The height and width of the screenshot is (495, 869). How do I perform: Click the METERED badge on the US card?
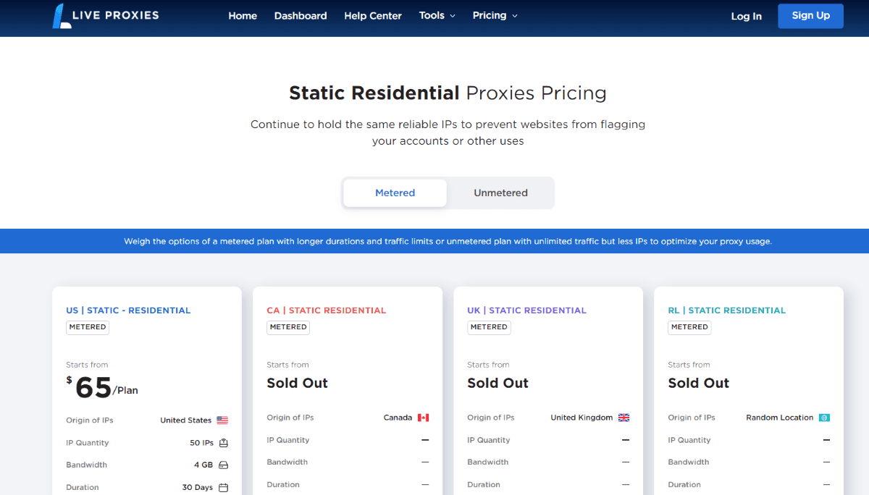(x=88, y=327)
